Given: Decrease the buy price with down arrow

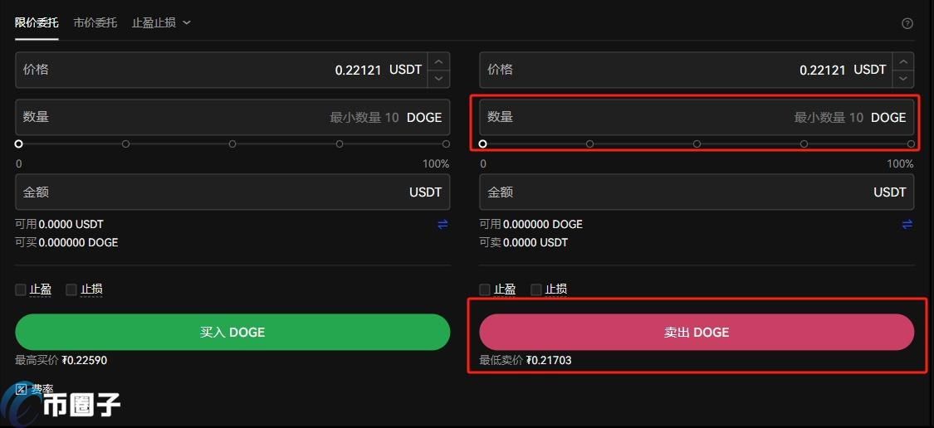Looking at the screenshot, I should (439, 79).
